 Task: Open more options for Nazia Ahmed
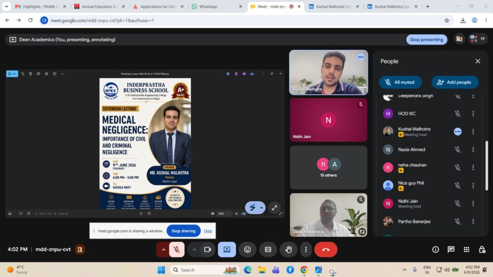pyautogui.click(x=473, y=149)
